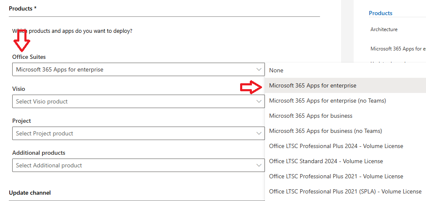
Task: Click the Additional products chevron arrow
Action: click(x=259, y=165)
